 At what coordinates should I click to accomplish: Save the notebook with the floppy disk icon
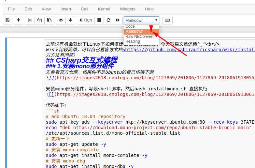point(7,20)
